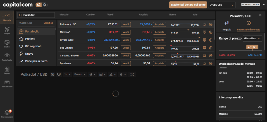Open the Negozia trade section in sidebar
The height and width of the screenshot is (122, 267).
7,18
